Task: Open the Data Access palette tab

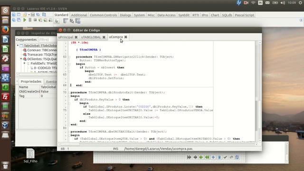Action: tap(166, 15)
